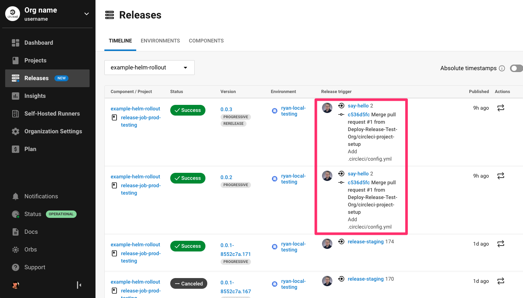
Task: Collapse the sidebar with the collapse icon
Action: tap(79, 285)
